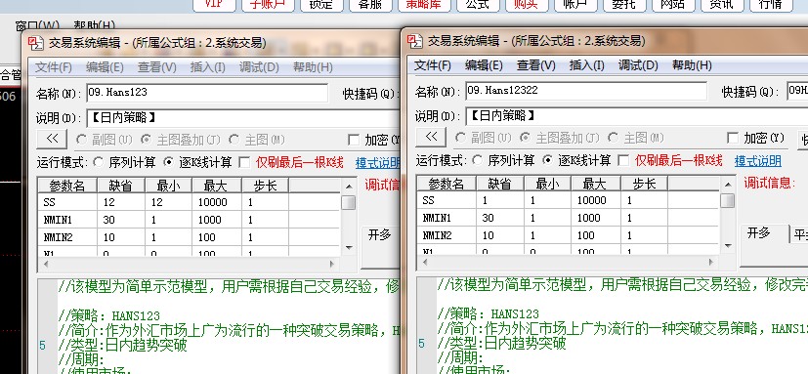808x374 pixels.
Task: Click the name field containing 09.Hans123
Action: (207, 93)
